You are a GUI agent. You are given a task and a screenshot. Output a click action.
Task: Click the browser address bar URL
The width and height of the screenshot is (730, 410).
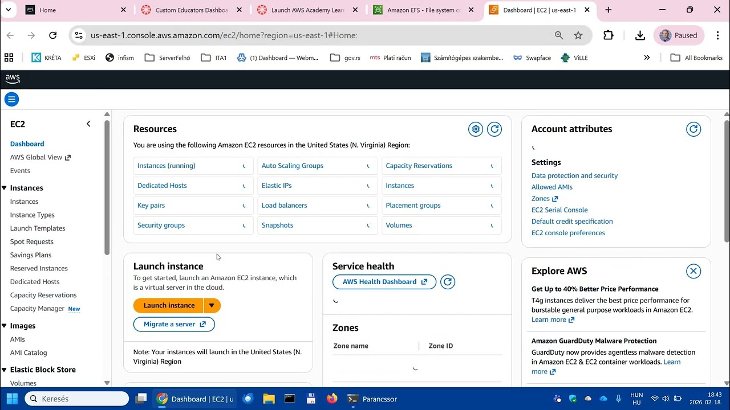pyautogui.click(x=224, y=35)
